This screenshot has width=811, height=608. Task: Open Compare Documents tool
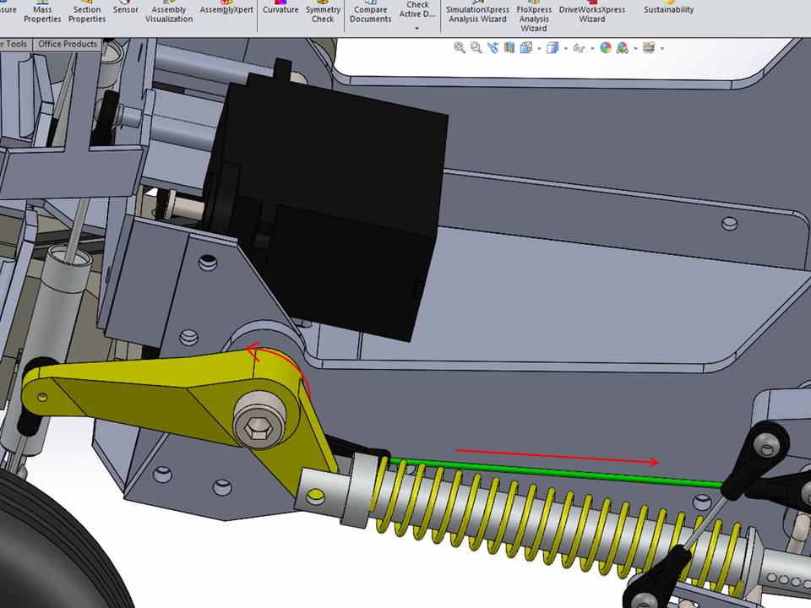tap(370, 13)
